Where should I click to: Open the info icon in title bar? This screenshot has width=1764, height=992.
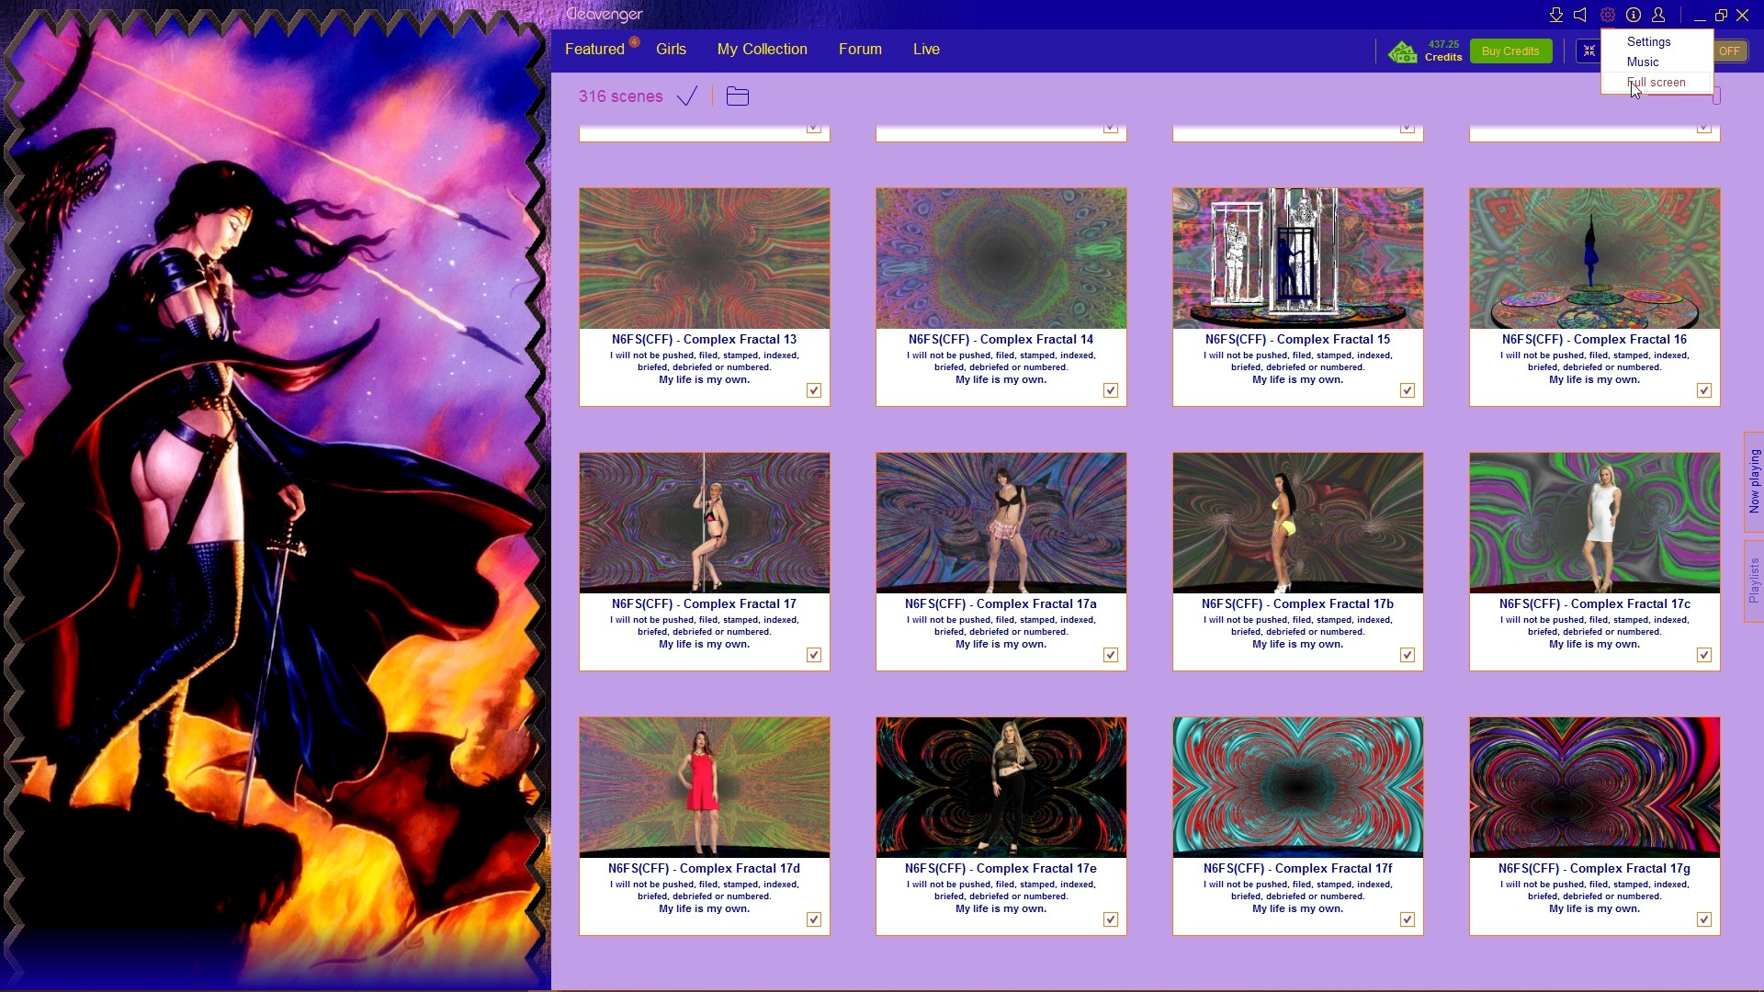(x=1633, y=15)
